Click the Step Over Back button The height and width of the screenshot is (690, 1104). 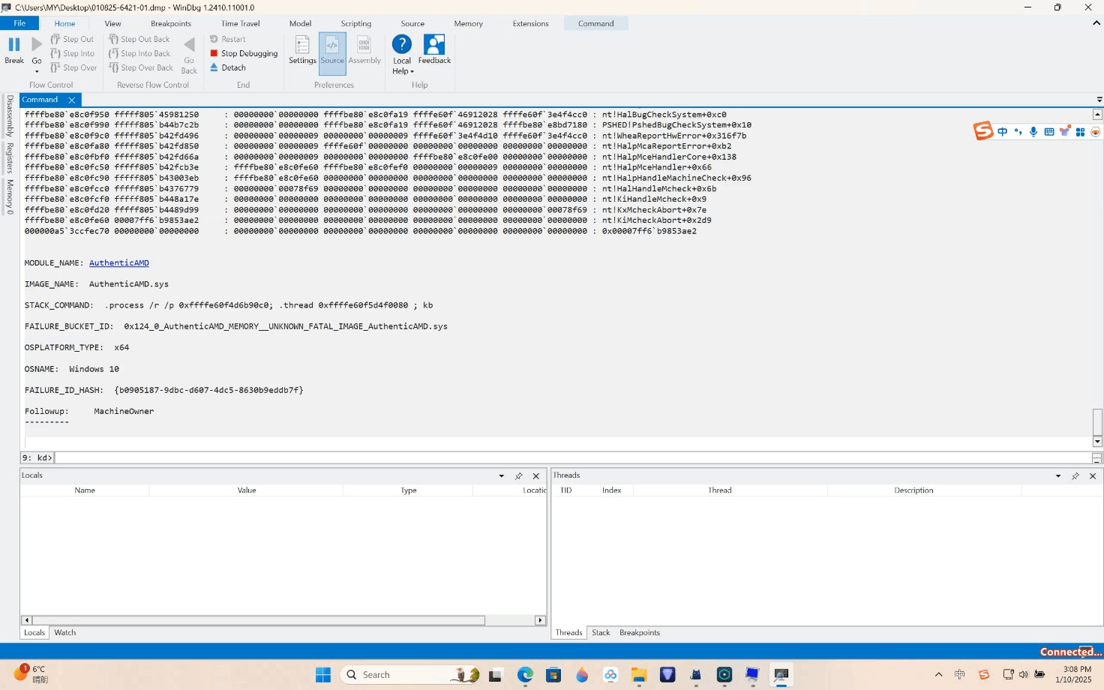pyautogui.click(x=140, y=67)
